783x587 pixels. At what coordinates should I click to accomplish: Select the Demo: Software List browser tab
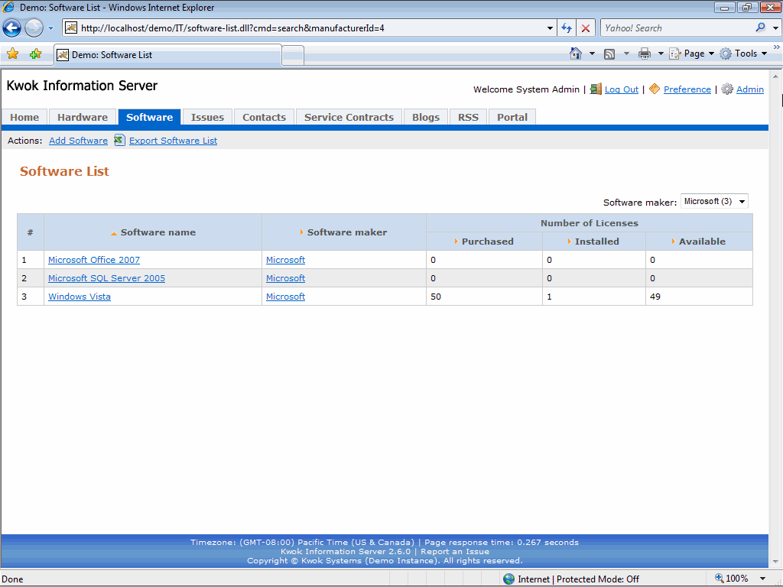click(167, 55)
